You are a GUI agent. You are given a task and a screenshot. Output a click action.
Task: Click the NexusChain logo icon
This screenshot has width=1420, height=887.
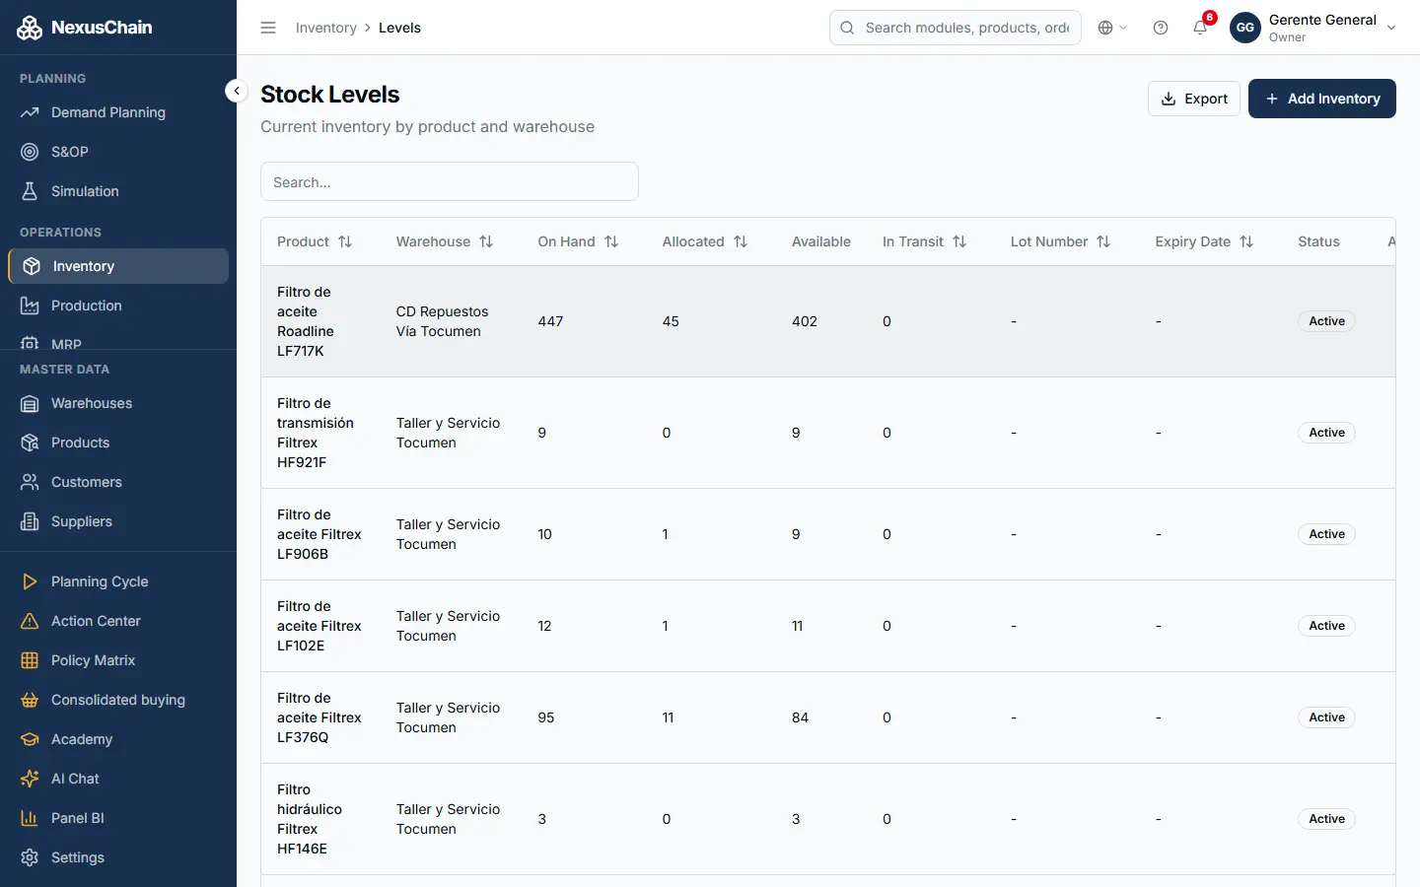30,28
